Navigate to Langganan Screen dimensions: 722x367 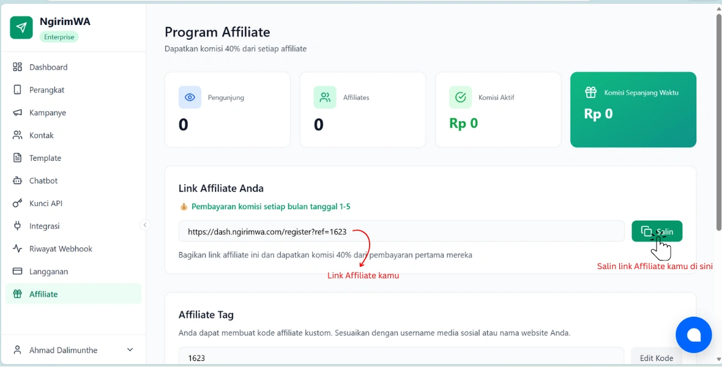pos(48,272)
